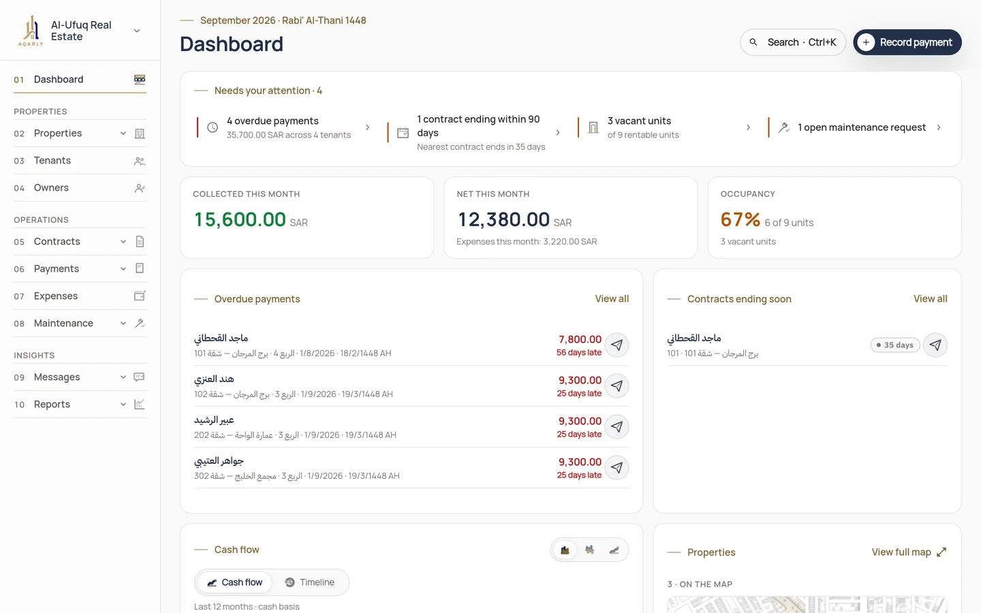Open the 1 open maintenance request alert

(x=856, y=127)
